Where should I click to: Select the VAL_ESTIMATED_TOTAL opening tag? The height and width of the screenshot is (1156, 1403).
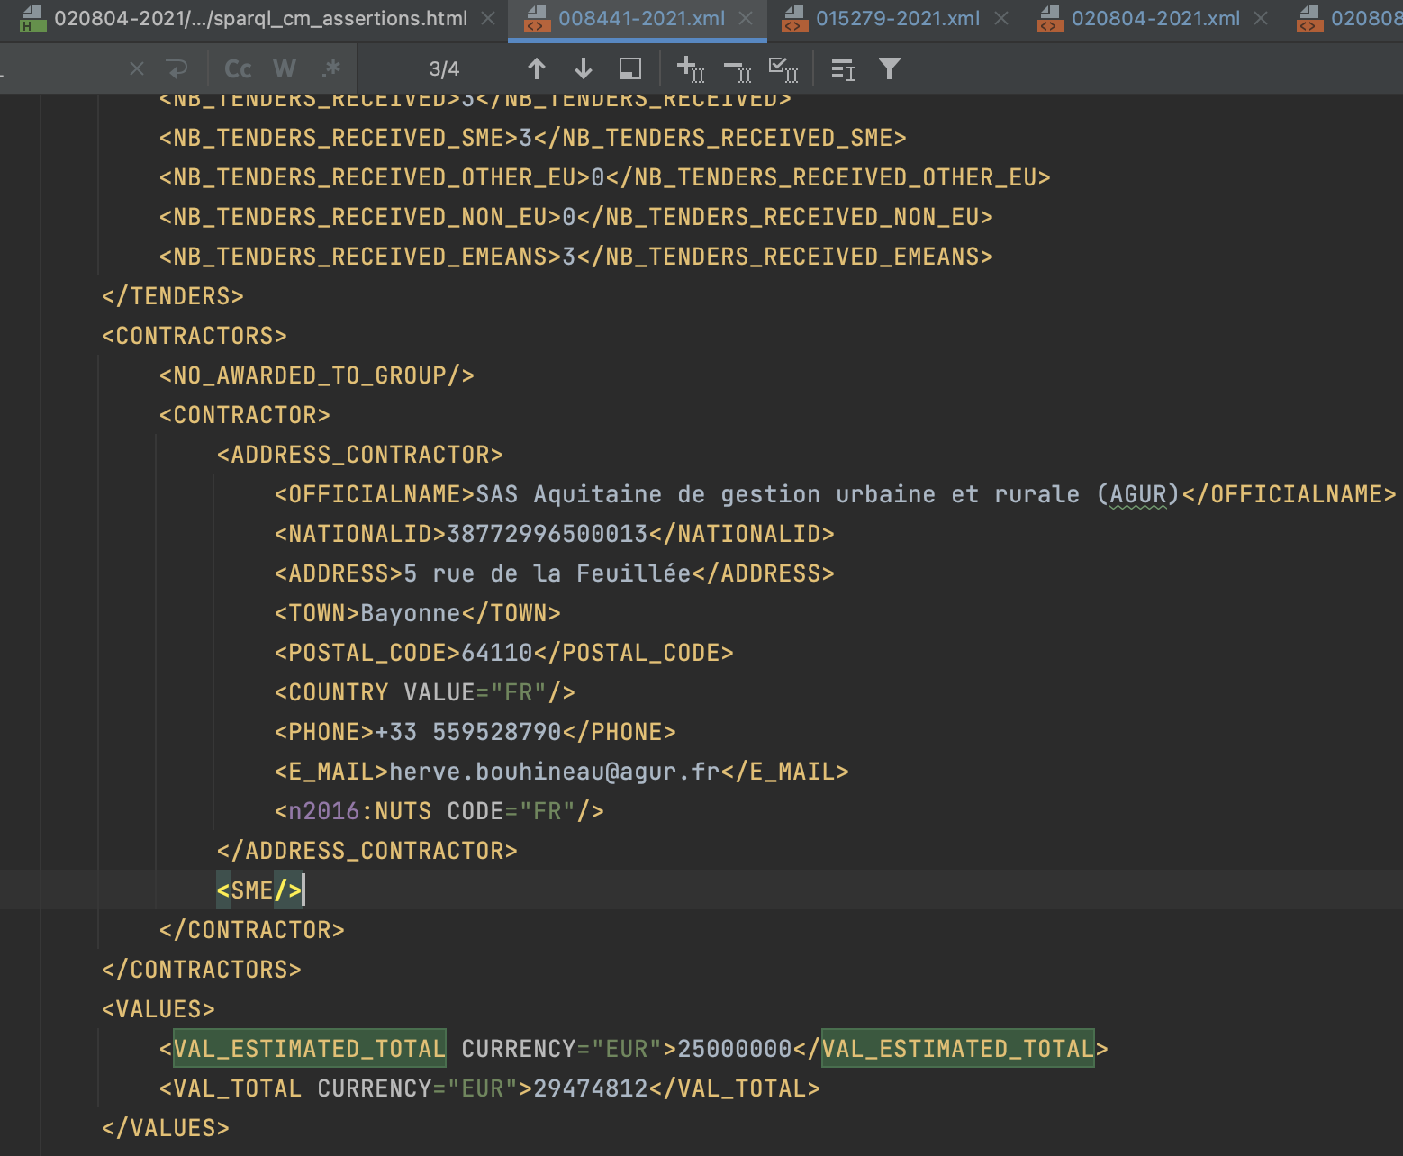tap(309, 1048)
